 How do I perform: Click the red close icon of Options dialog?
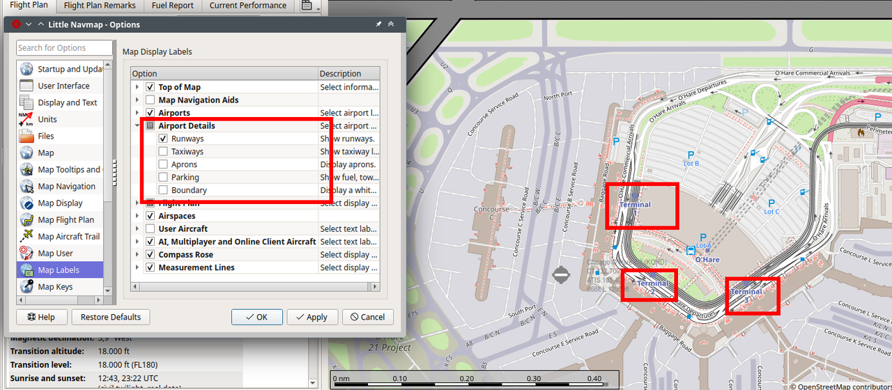coord(16,24)
